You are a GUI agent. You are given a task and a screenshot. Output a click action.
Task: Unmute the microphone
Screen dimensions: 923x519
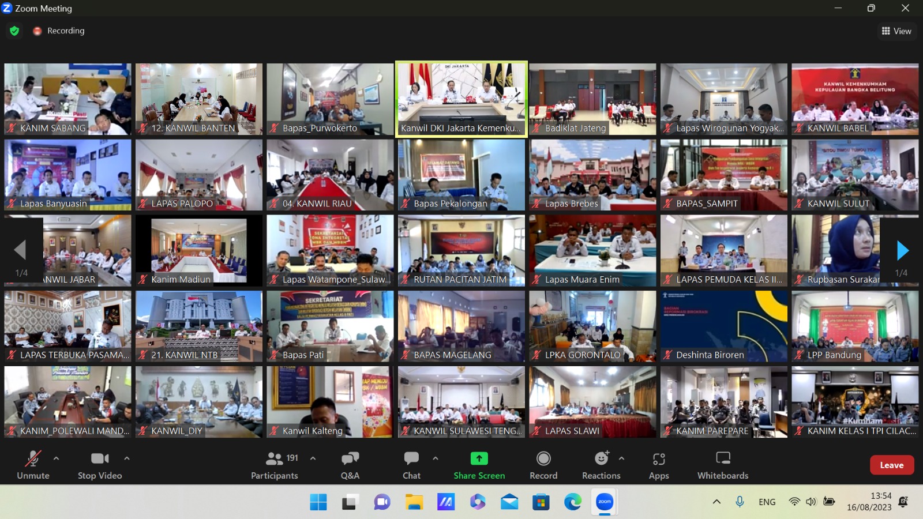[33, 465]
